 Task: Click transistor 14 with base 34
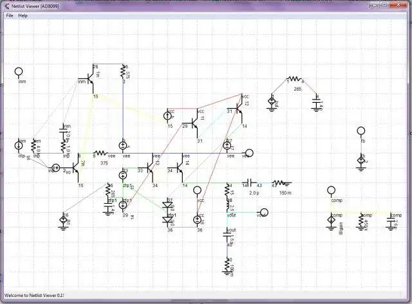tap(179, 168)
